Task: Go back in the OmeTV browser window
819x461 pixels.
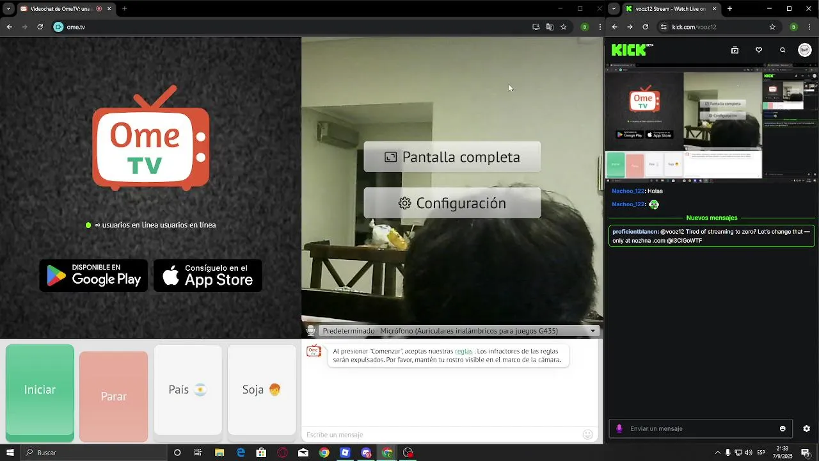Action: click(9, 27)
